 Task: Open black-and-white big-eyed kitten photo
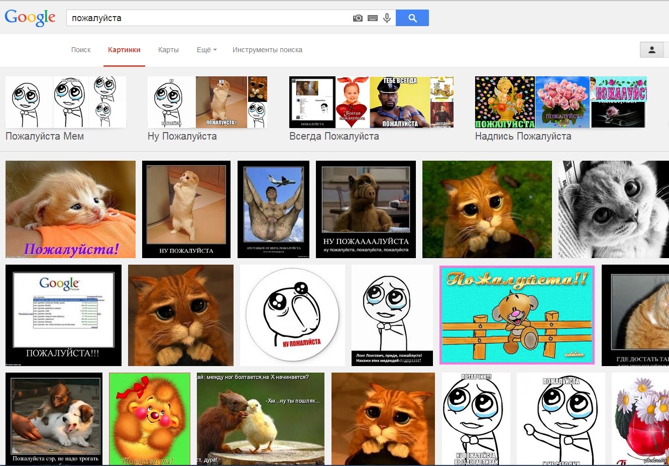(x=614, y=209)
